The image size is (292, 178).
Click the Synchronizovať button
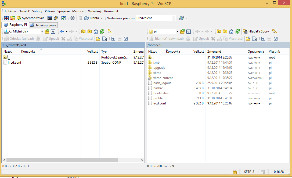pyautogui.click(x=31, y=18)
